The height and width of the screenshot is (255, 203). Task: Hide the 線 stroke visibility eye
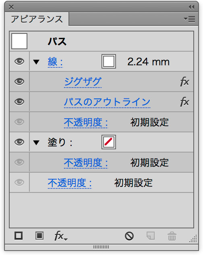click(19, 61)
